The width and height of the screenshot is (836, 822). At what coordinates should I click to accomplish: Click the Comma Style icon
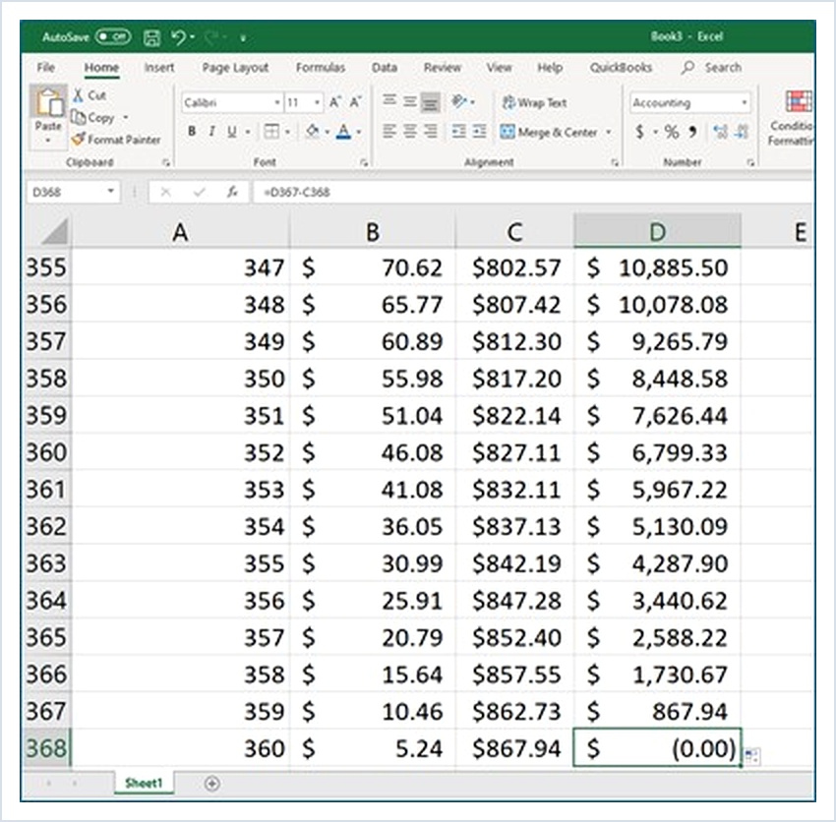click(x=692, y=132)
